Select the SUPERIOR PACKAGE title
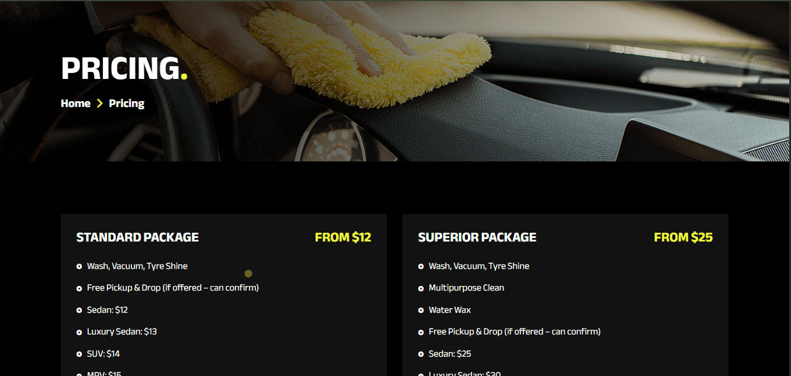This screenshot has height=376, width=791. pos(477,237)
